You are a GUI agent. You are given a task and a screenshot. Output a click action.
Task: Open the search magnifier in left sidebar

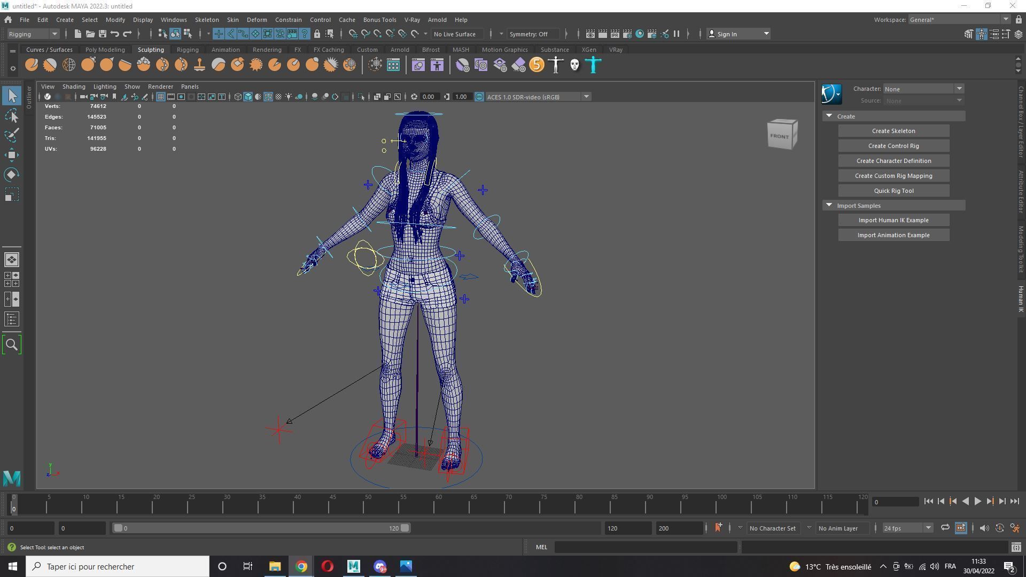point(12,345)
